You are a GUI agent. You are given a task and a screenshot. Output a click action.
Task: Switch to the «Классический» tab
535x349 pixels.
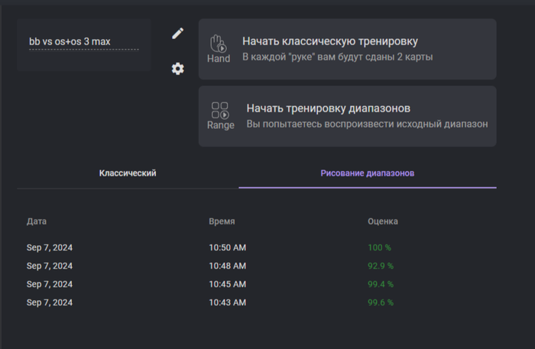[x=128, y=173]
